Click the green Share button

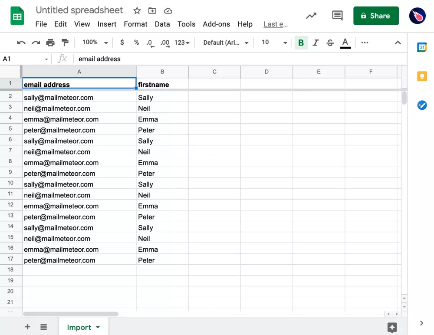pyautogui.click(x=376, y=16)
